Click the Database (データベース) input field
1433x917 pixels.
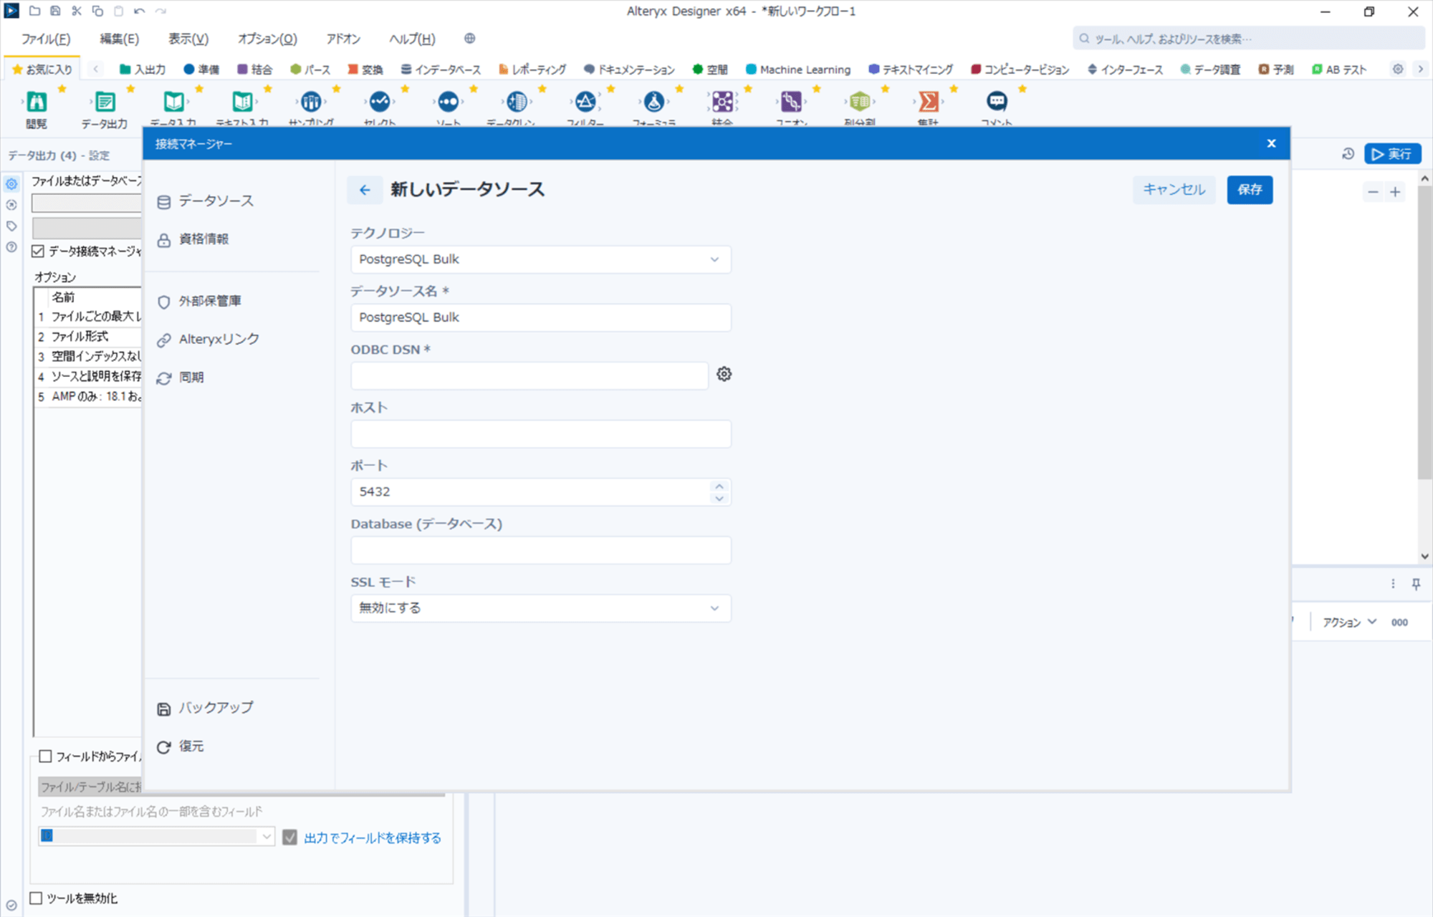tap(541, 550)
